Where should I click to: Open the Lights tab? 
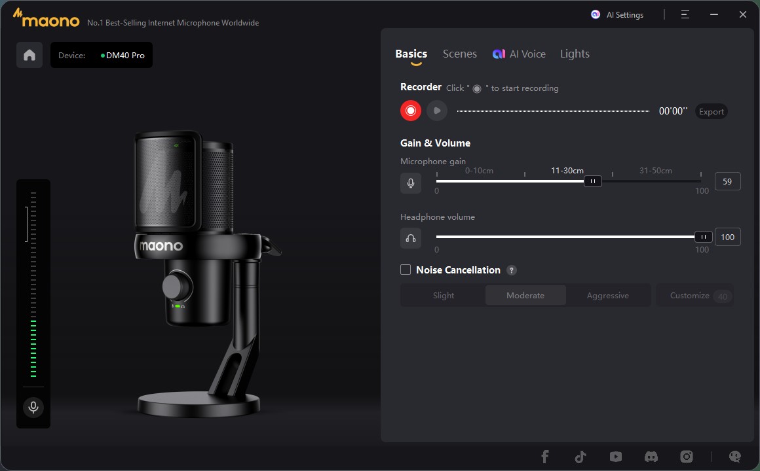pyautogui.click(x=575, y=54)
